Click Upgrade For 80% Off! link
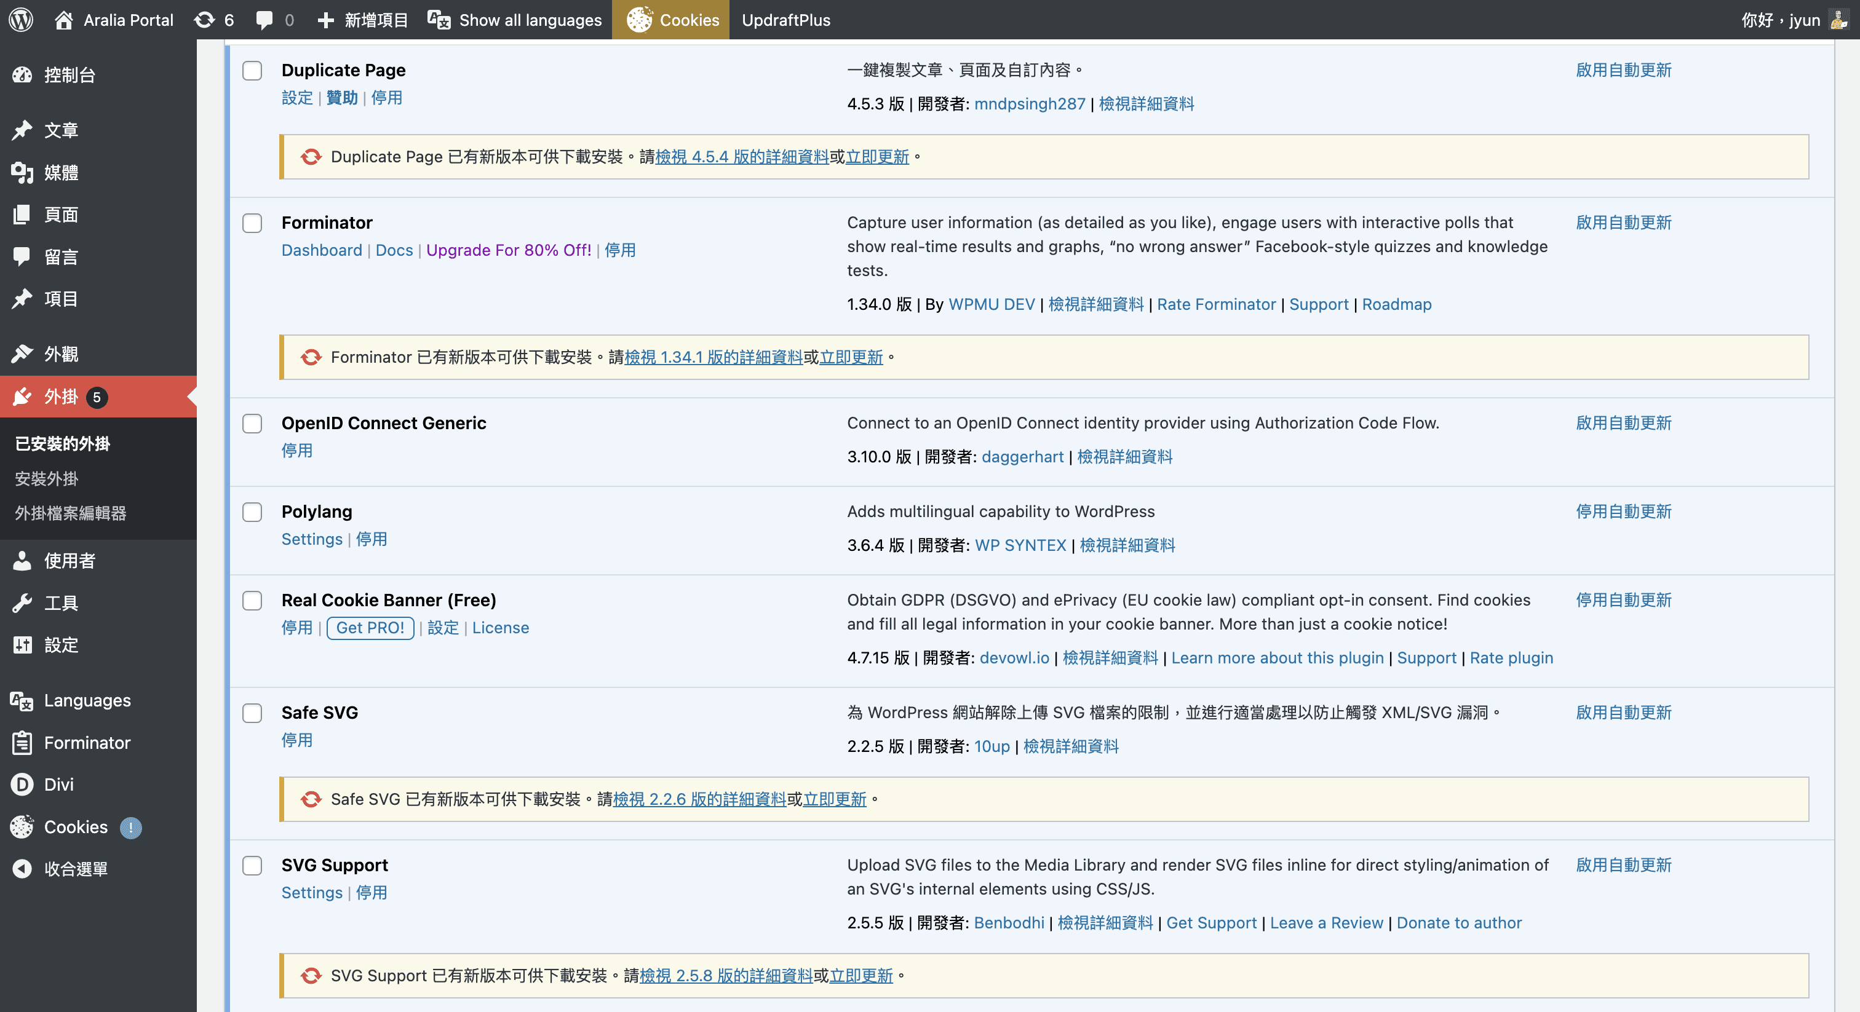The image size is (1860, 1012). click(509, 250)
